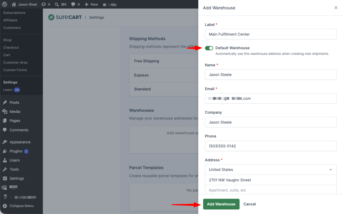Screen dimensions: 343x214
Task: Open the WordPress logo menu
Action: (x=5, y=4)
